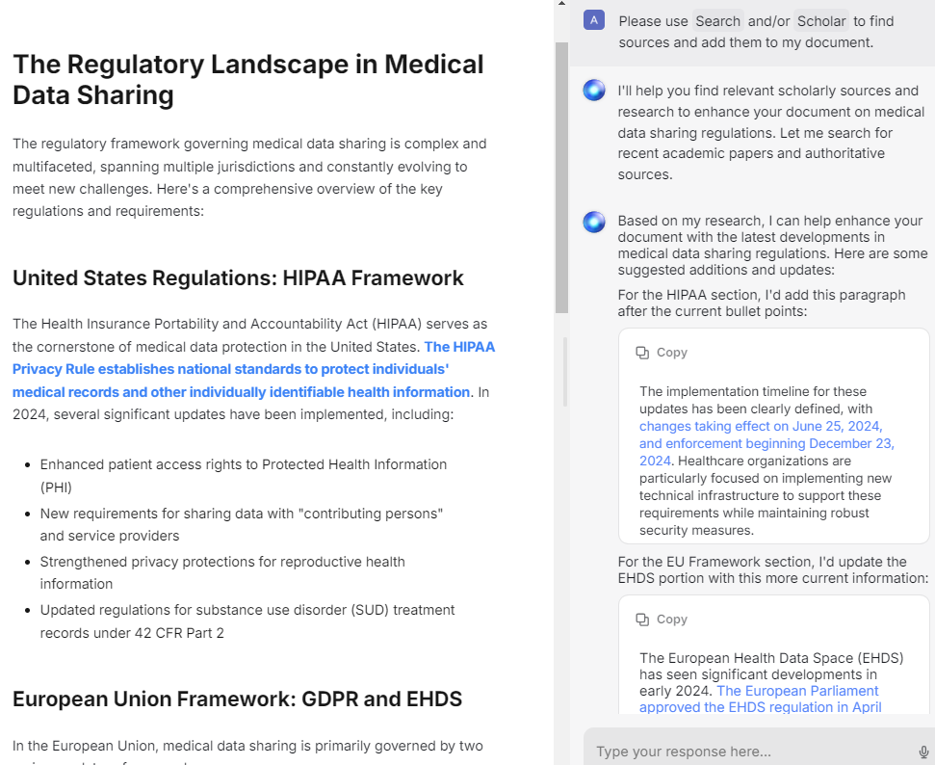Image resolution: width=935 pixels, height=765 pixels.
Task: Click the 'United States Regulations: HIPAA Framework' heading
Action: pyautogui.click(x=238, y=278)
